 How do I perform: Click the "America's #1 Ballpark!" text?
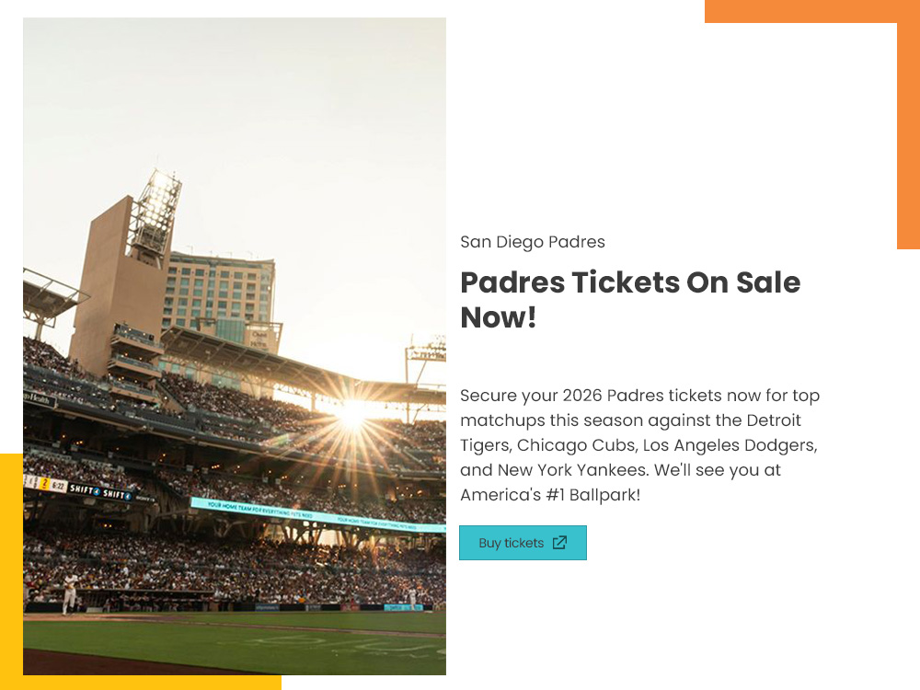pos(549,495)
